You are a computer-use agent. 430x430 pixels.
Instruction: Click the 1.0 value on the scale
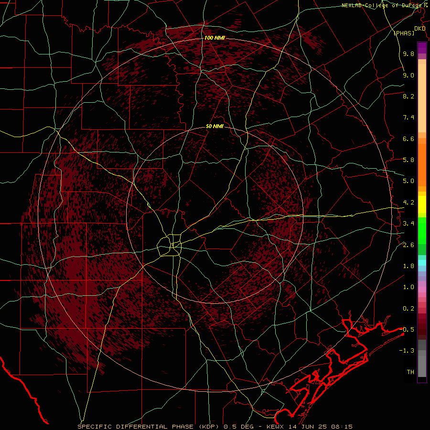pyautogui.click(x=408, y=287)
